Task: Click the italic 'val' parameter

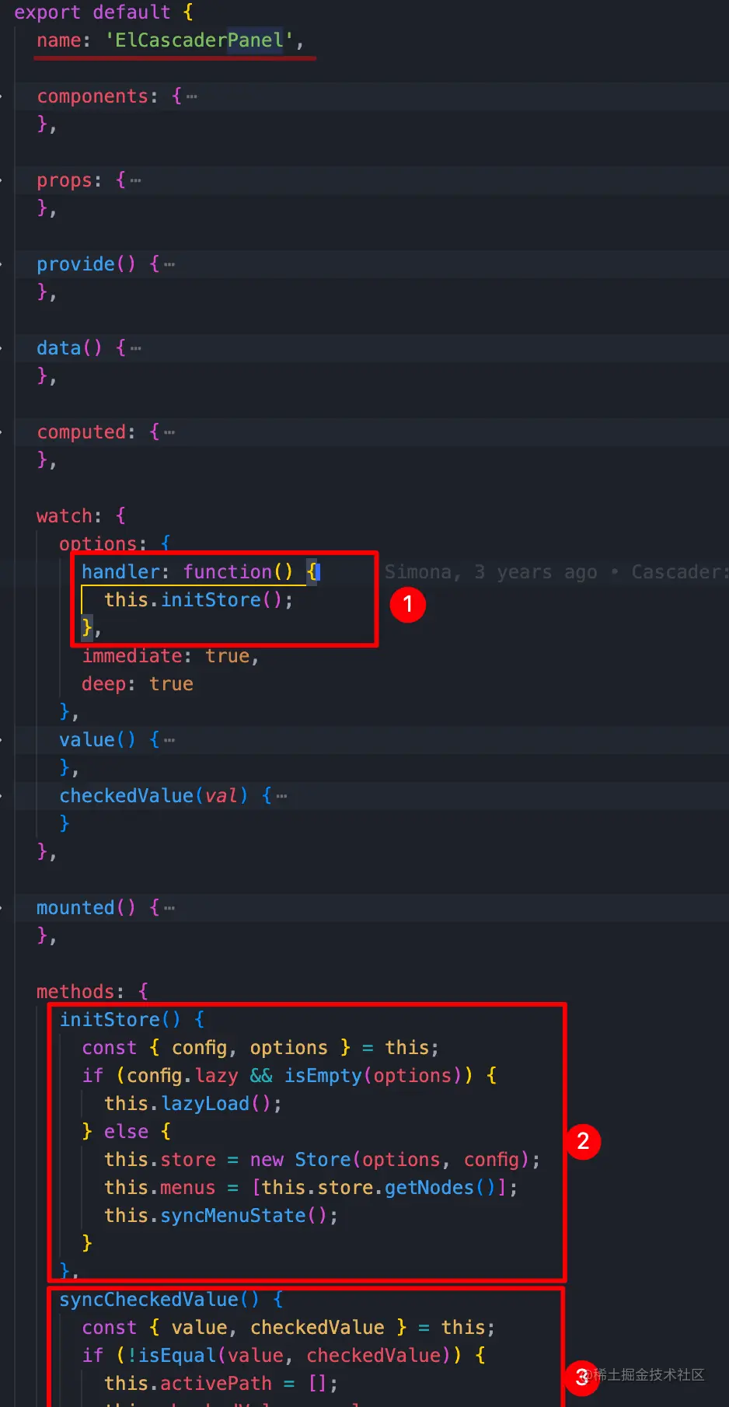Action: (x=221, y=796)
